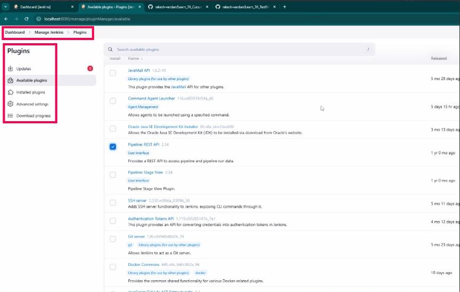Click the docker tag under Docker Commons

click(x=200, y=273)
